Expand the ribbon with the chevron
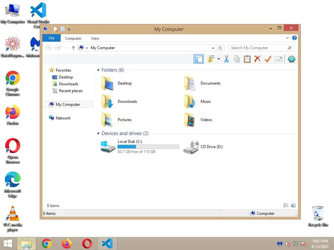This screenshot has height=250, width=334. click(287, 38)
